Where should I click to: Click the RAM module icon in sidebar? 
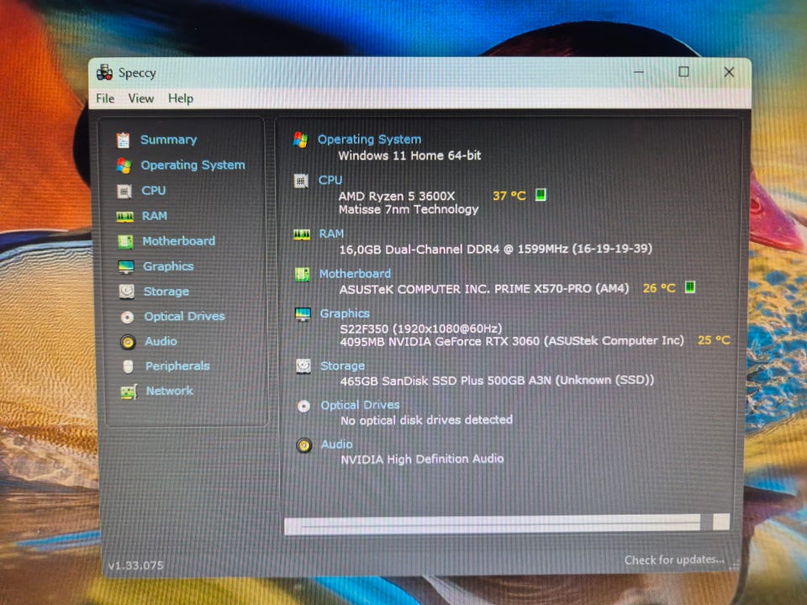[124, 217]
